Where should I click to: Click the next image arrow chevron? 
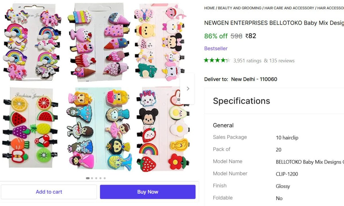188,88
